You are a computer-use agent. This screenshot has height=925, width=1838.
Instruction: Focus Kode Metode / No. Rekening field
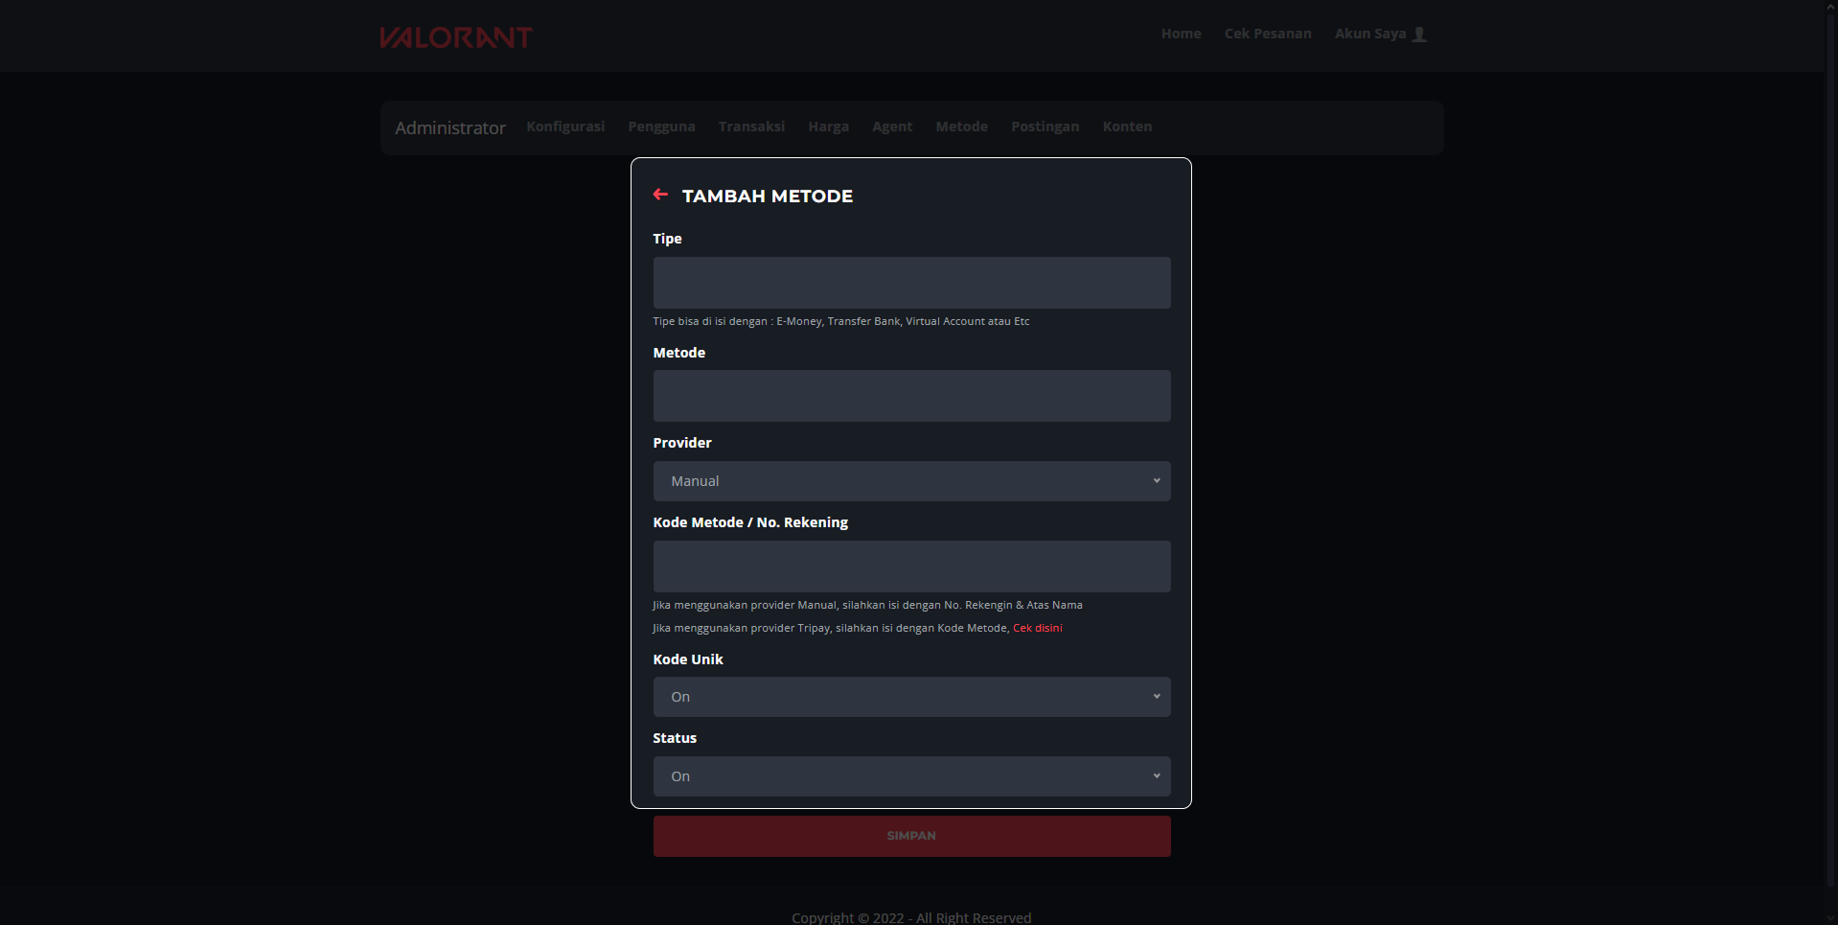point(911,567)
